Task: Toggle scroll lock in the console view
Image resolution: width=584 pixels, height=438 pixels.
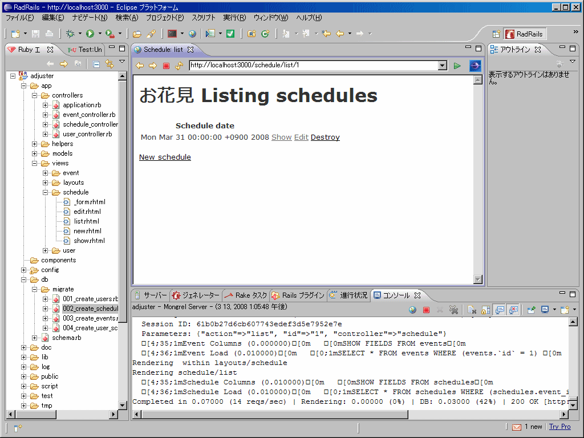Action: coord(485,309)
